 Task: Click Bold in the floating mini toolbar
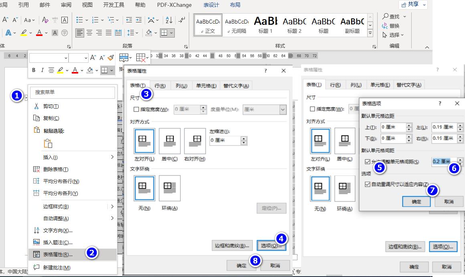click(34, 70)
